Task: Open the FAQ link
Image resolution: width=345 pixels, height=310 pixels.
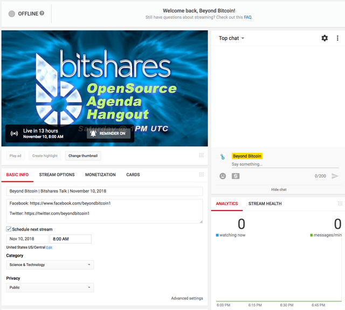Action: click(247, 17)
